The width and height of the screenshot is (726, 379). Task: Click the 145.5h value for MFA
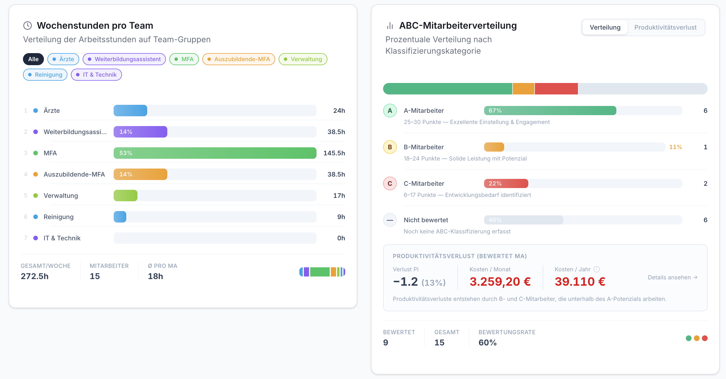click(x=334, y=153)
